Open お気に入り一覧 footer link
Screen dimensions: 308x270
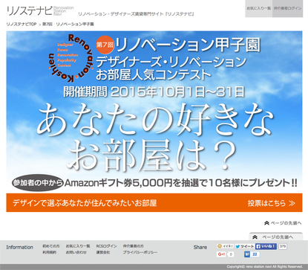78,246
